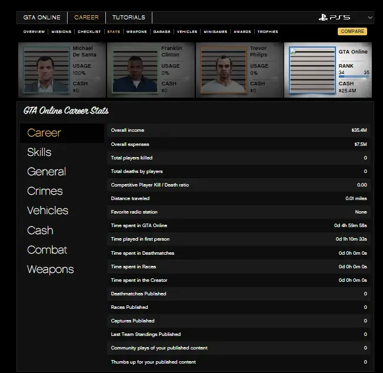Select the Crimes stats category
The width and height of the screenshot is (383, 373).
tap(45, 191)
